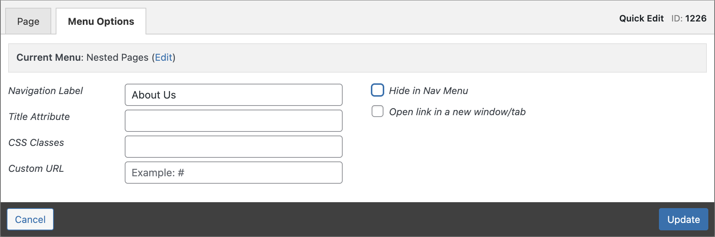
Task: Tick the open link in new window checkbox
Action: pos(378,111)
